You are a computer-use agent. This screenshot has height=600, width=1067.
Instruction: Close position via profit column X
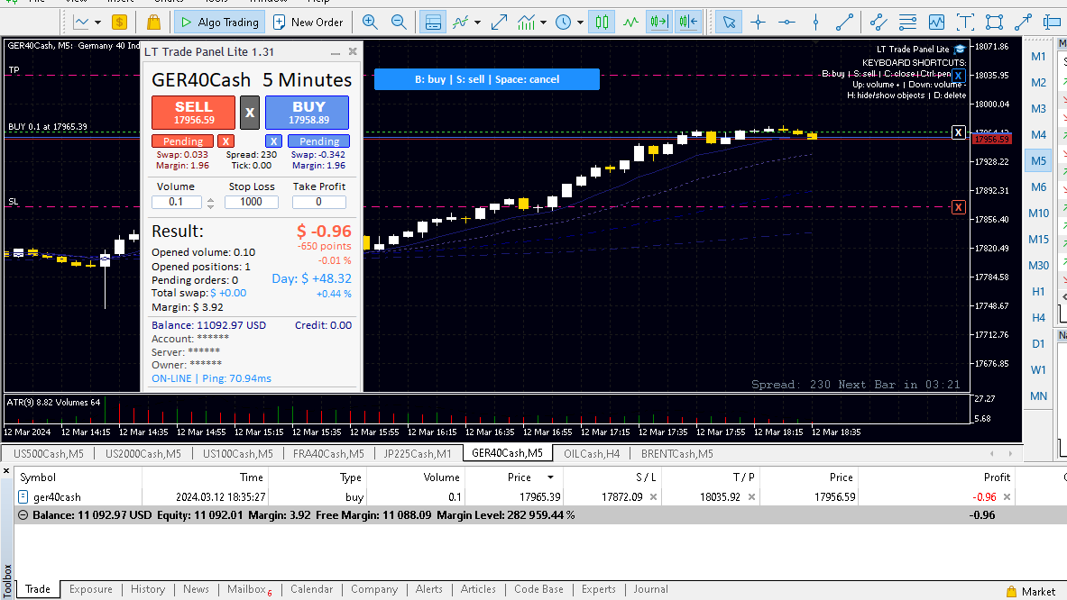1007,496
